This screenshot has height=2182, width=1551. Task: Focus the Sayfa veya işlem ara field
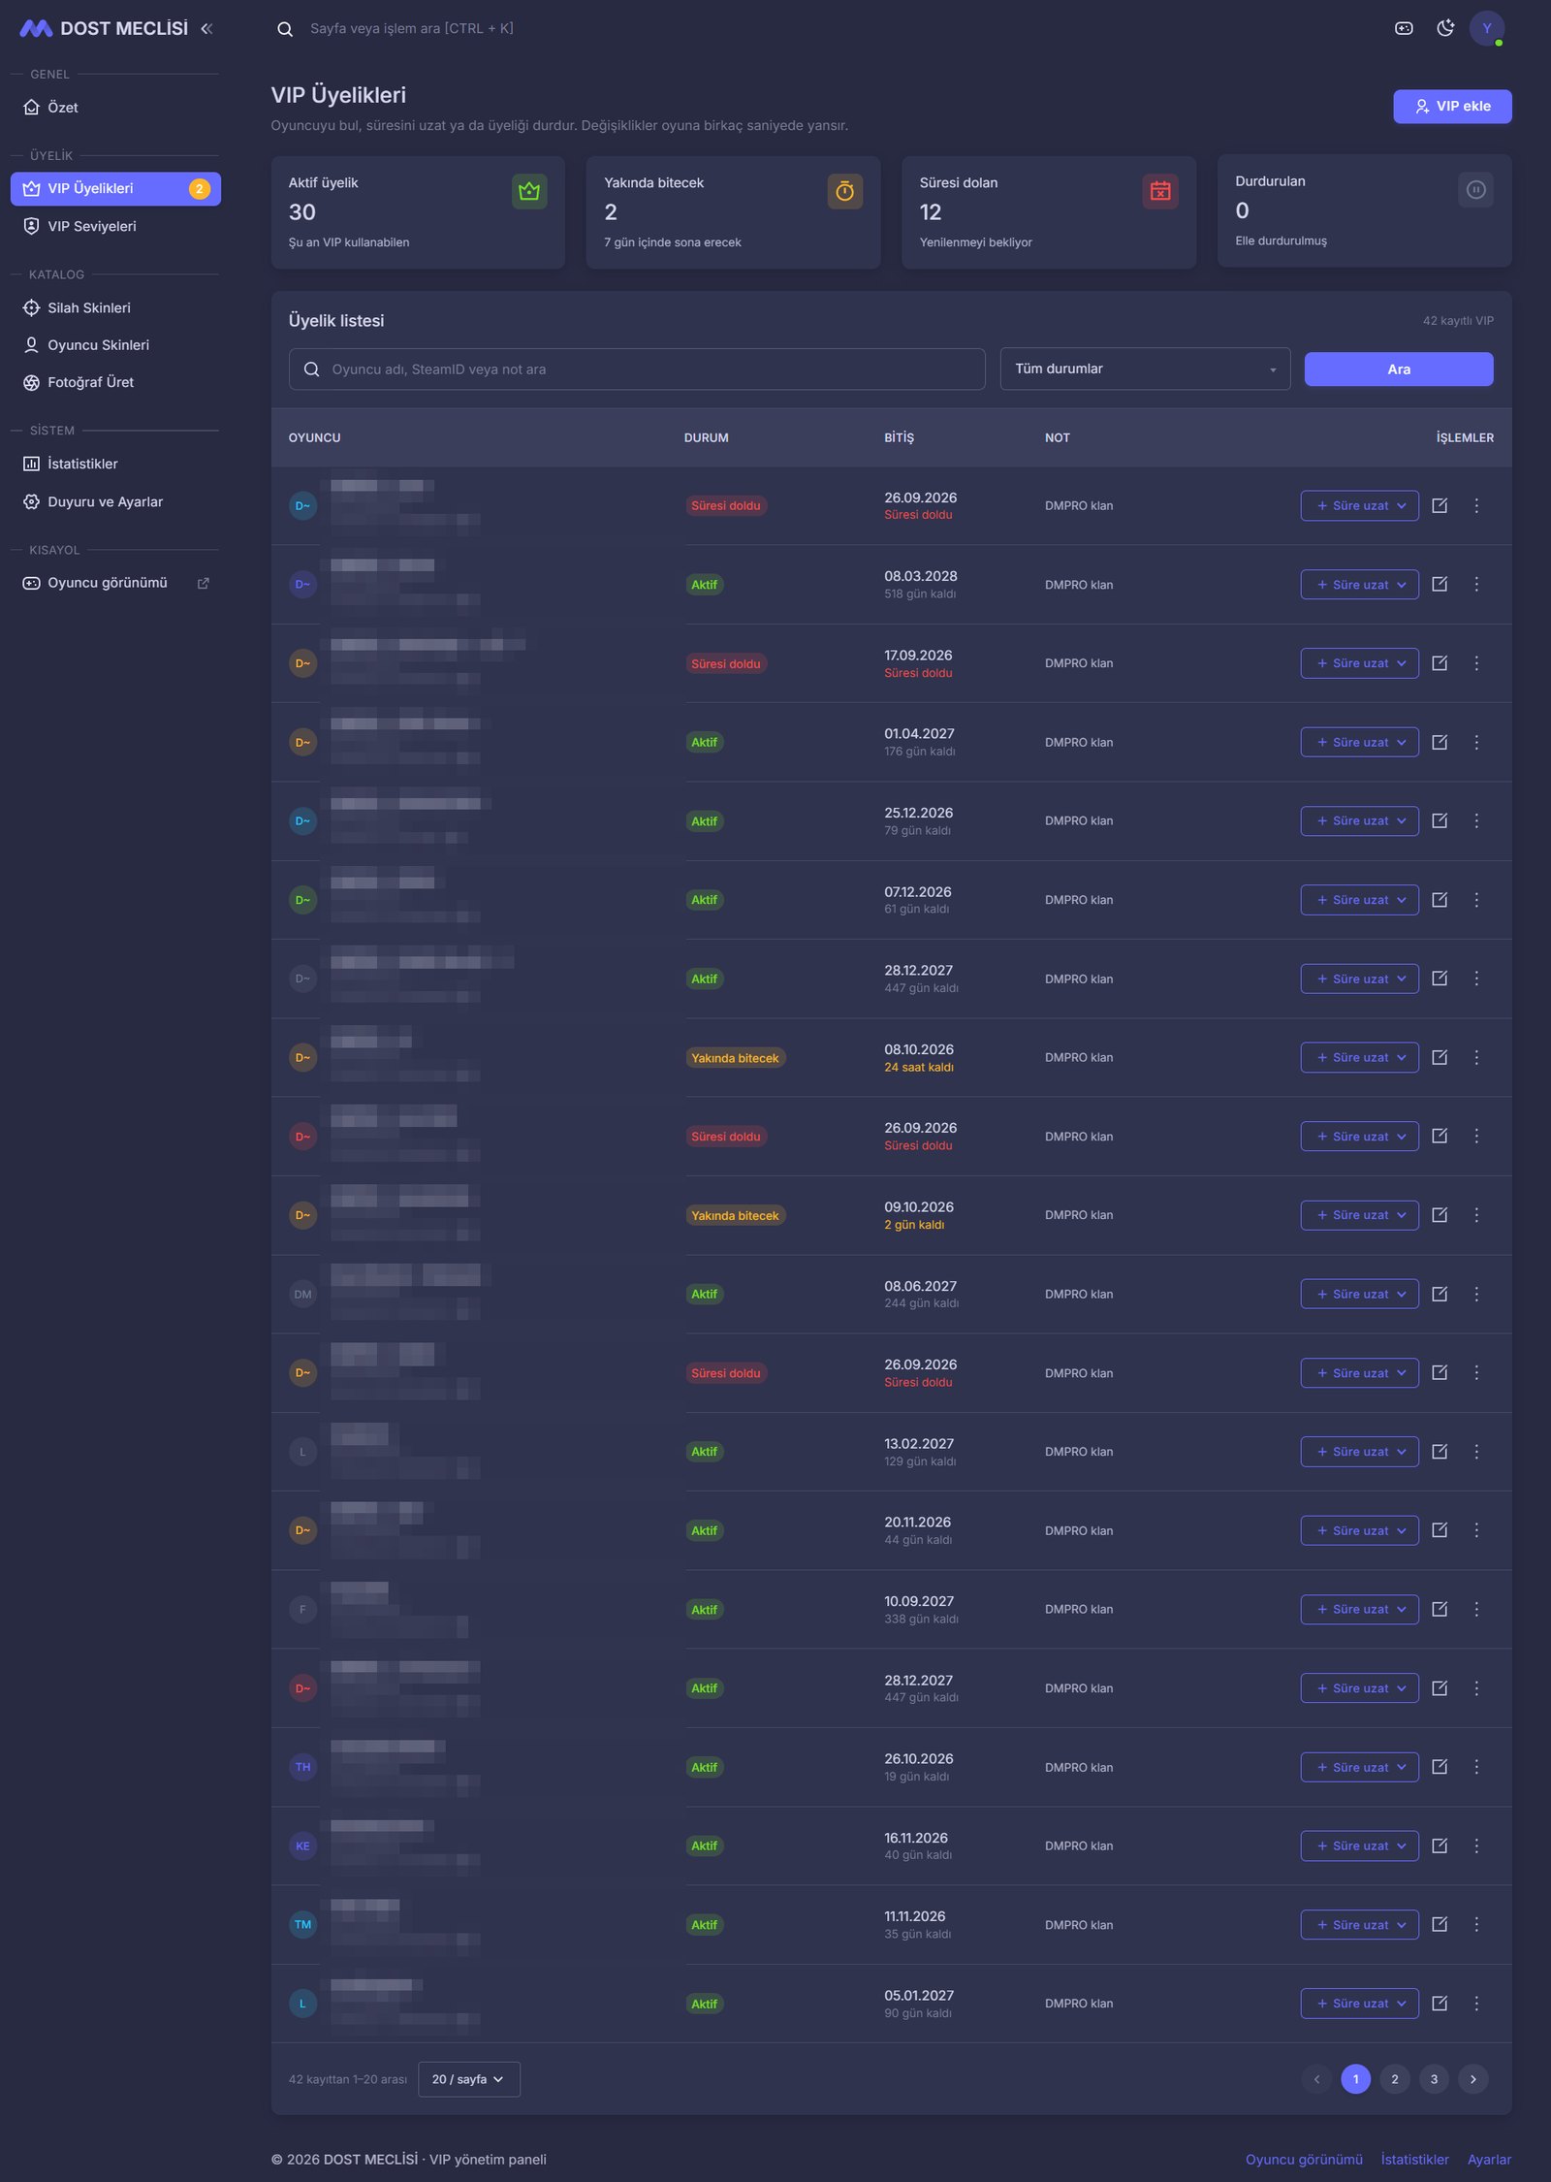(x=412, y=29)
